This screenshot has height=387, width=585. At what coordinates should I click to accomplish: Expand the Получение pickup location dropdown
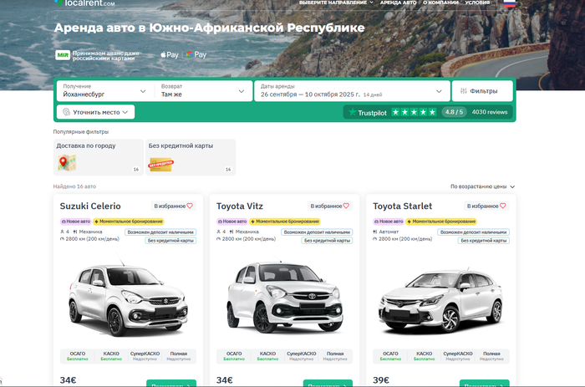[142, 90]
